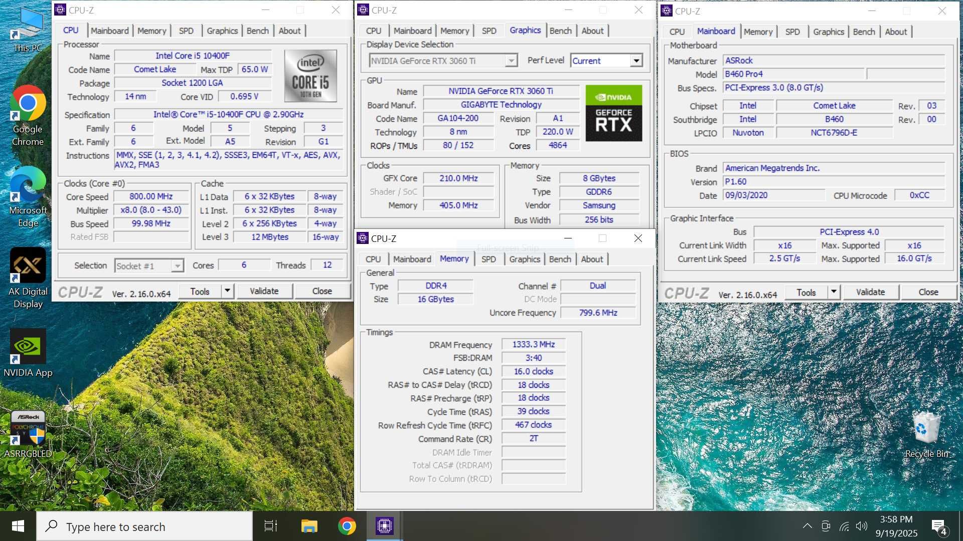
Task: Open volume control tray icon
Action: pos(862,526)
